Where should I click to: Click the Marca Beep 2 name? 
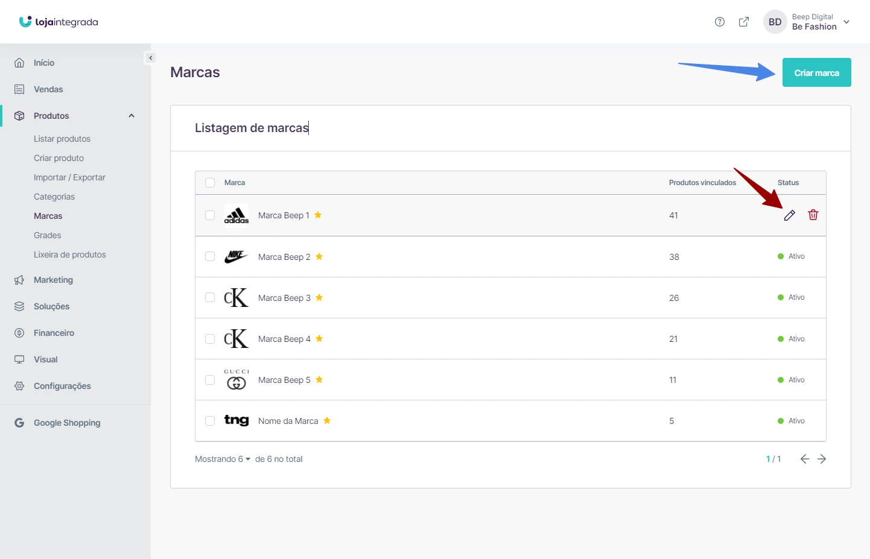click(x=284, y=257)
